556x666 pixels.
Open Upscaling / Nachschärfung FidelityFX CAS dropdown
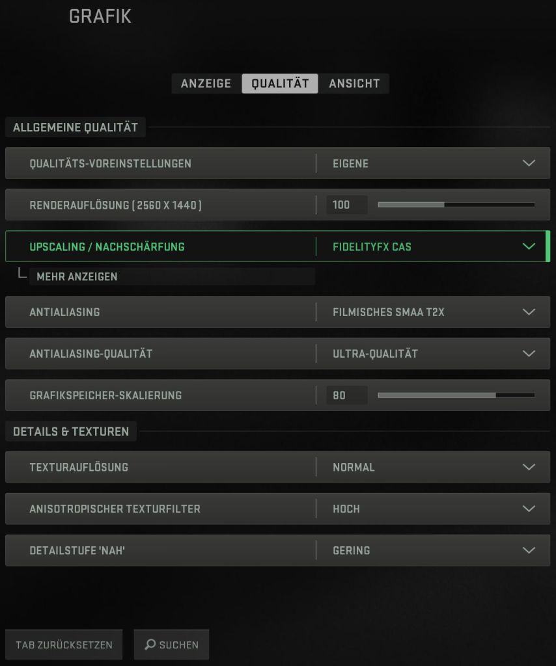pos(433,246)
